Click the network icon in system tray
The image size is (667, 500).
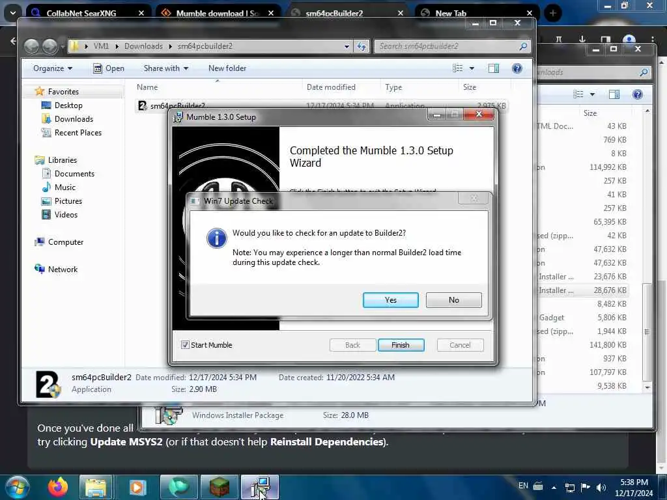[x=569, y=487]
